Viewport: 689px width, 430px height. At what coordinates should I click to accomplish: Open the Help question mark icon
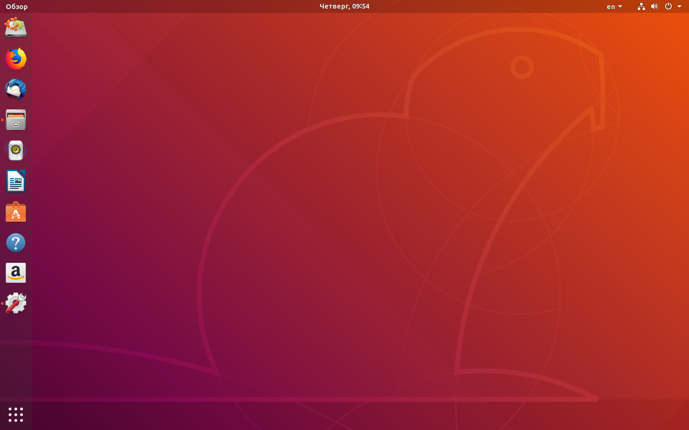click(16, 243)
